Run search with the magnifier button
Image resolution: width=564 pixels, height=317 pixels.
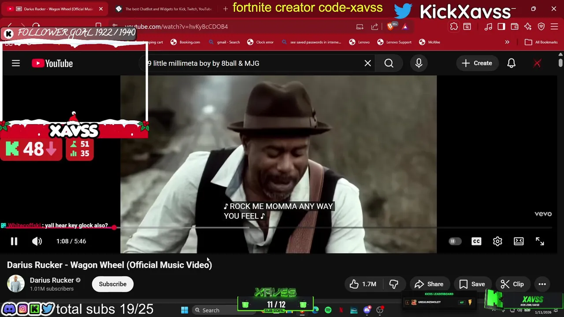coord(389,63)
